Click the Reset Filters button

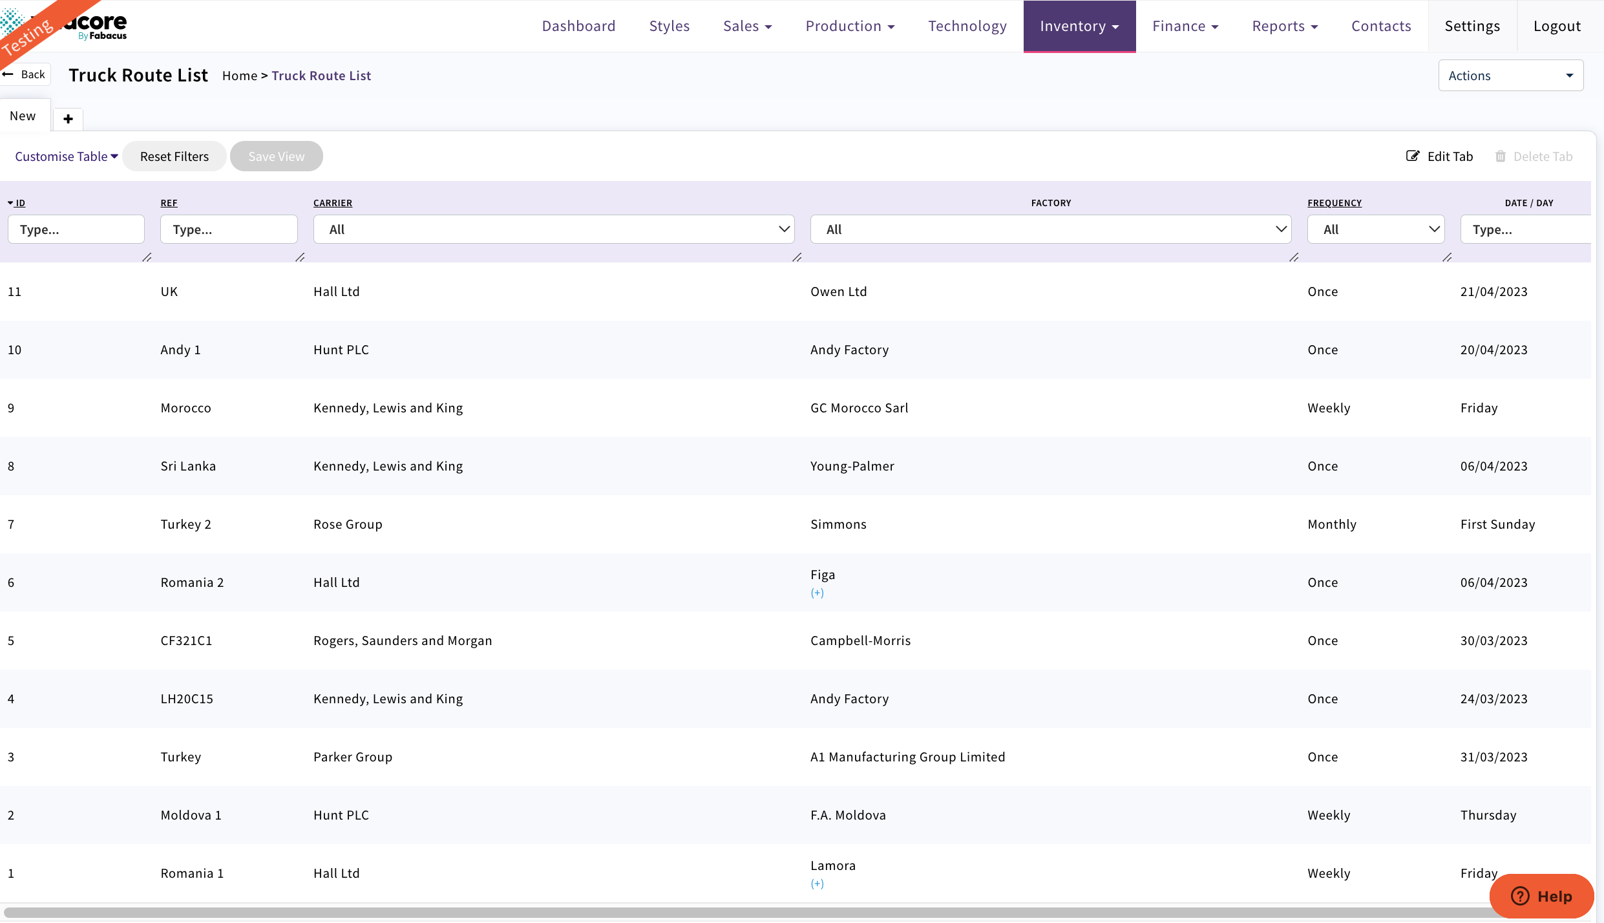click(174, 156)
